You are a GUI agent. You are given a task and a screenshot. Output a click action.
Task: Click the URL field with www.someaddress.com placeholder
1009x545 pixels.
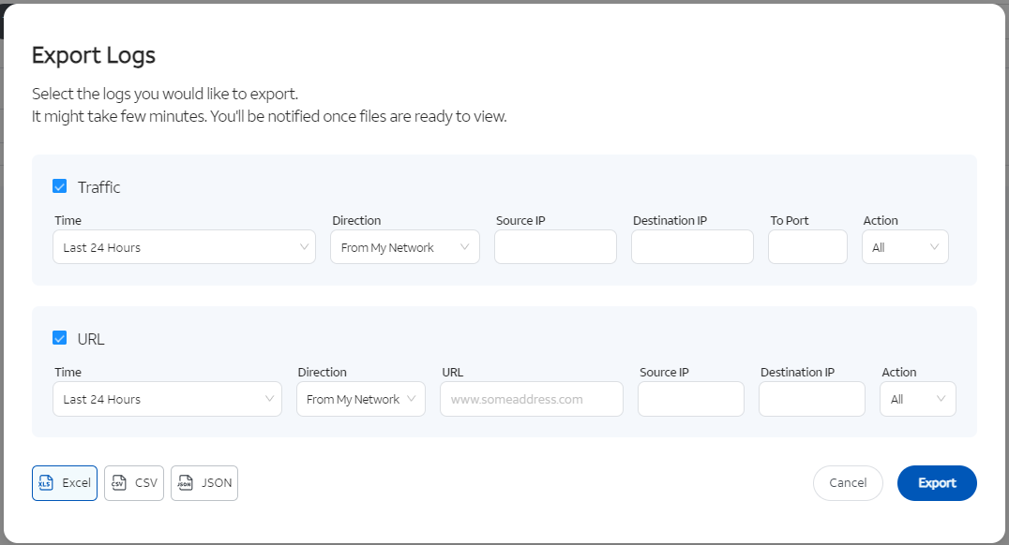[531, 398]
